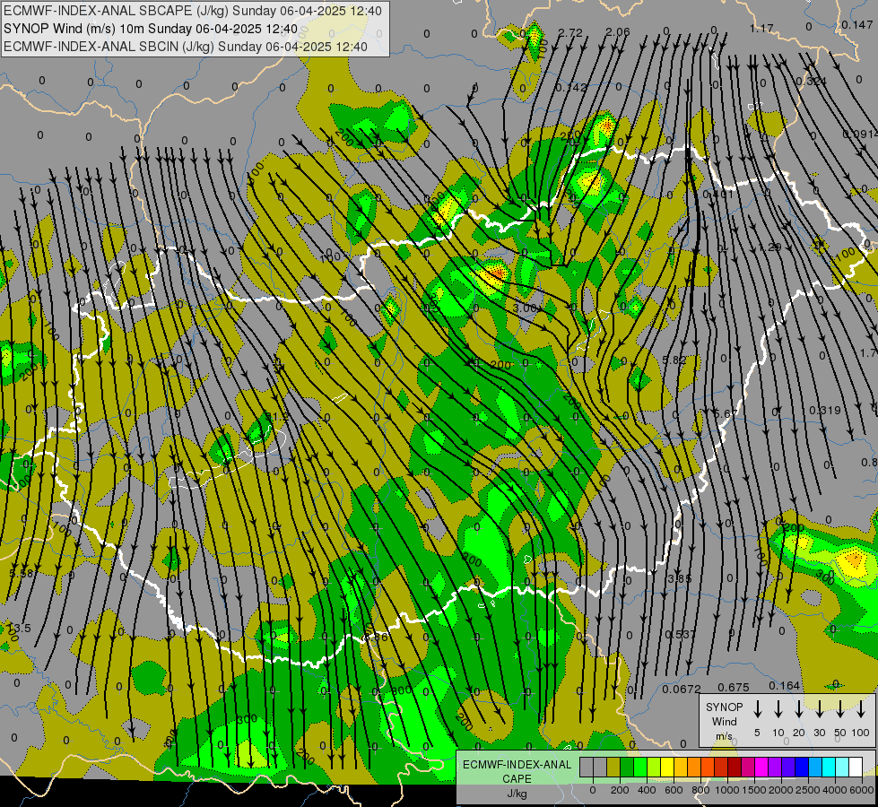The height and width of the screenshot is (807, 878).
Task: Click the '3.00' value on the map
Action: coord(526,308)
